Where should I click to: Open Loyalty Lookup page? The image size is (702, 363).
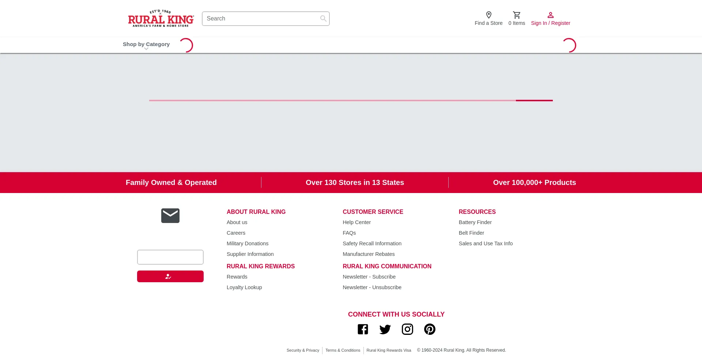pos(244,287)
